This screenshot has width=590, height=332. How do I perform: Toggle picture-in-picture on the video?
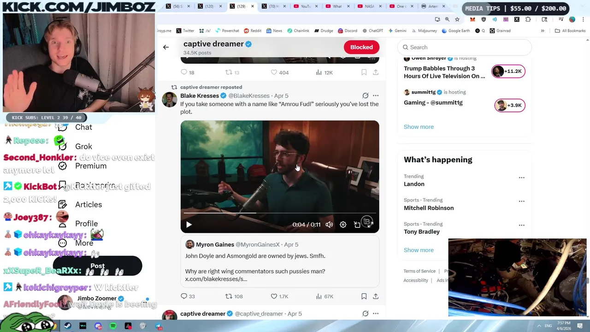pos(357,225)
